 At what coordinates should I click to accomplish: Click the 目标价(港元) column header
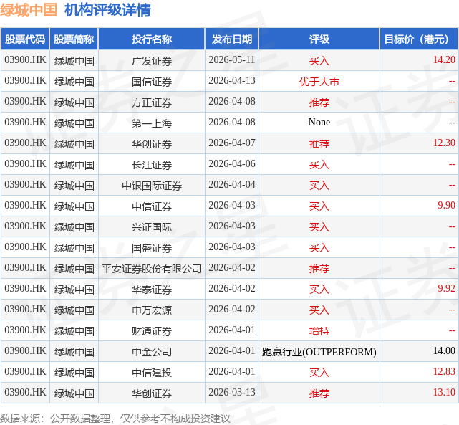coord(419,39)
